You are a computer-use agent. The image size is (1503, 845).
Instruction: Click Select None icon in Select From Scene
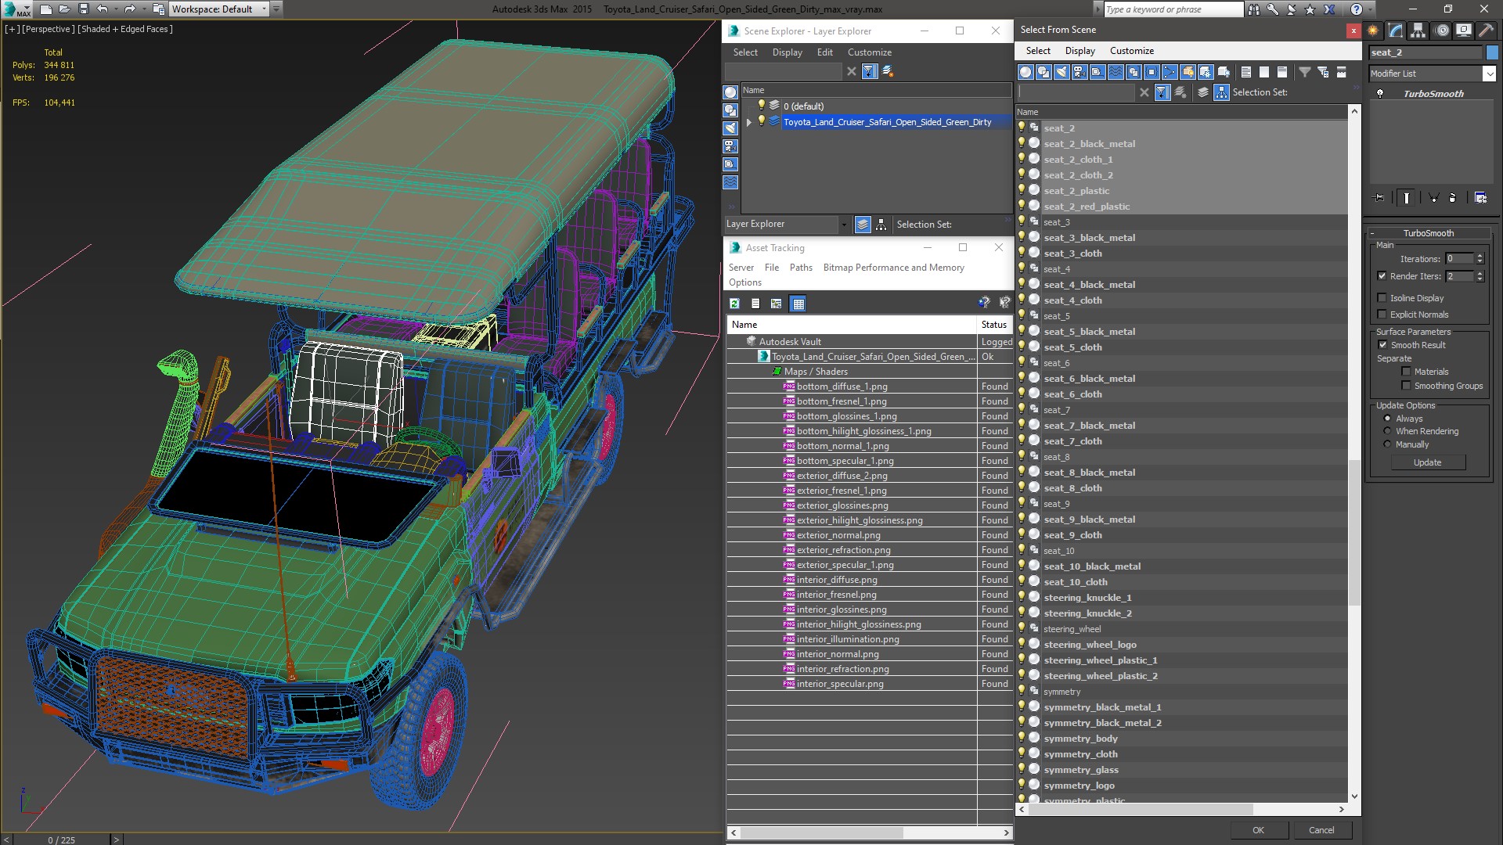1264,72
